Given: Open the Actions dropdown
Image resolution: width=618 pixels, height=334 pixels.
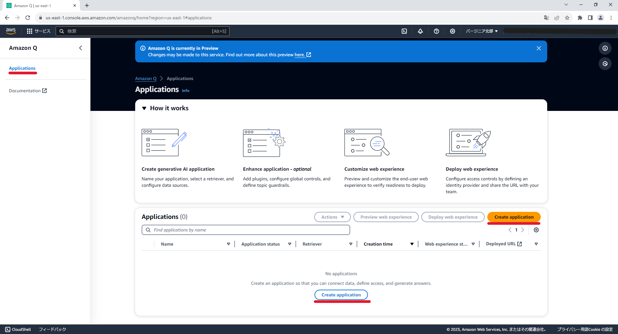Looking at the screenshot, I should tap(332, 217).
